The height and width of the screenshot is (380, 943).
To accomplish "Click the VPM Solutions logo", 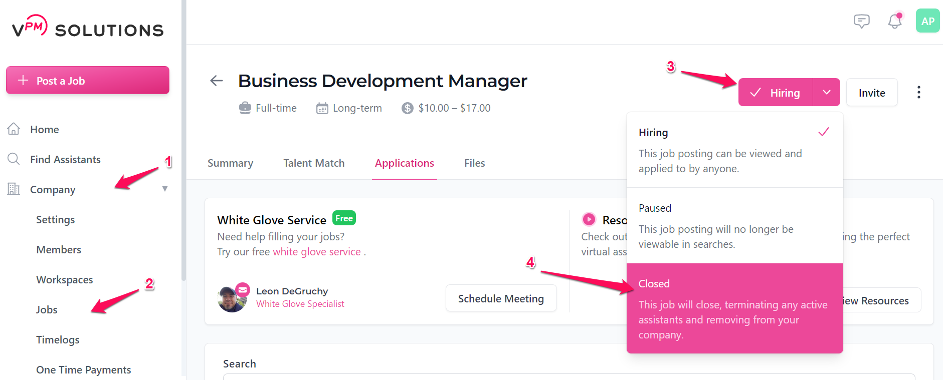I will [86, 28].
